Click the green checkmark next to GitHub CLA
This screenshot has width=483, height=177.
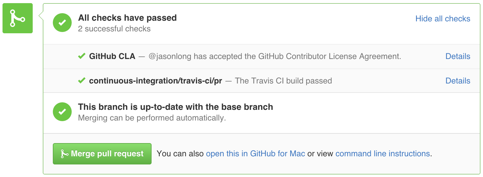point(82,56)
